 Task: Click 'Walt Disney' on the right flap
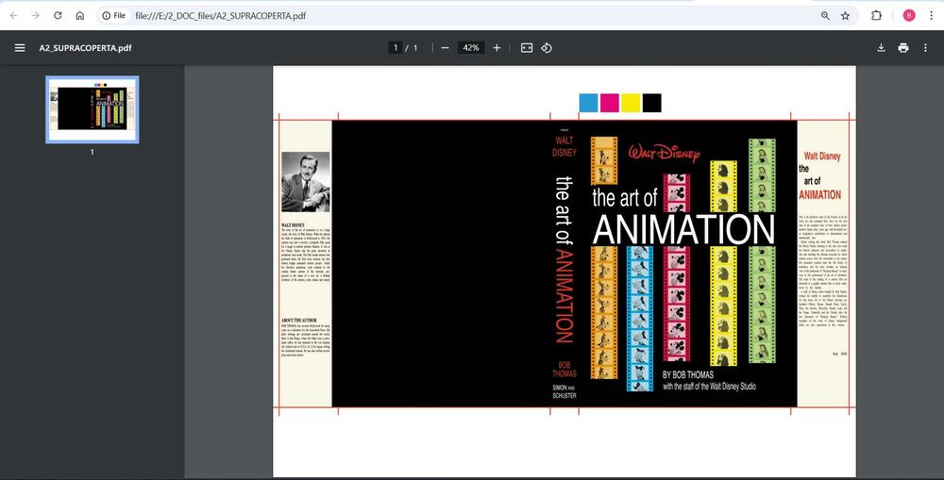(x=822, y=156)
